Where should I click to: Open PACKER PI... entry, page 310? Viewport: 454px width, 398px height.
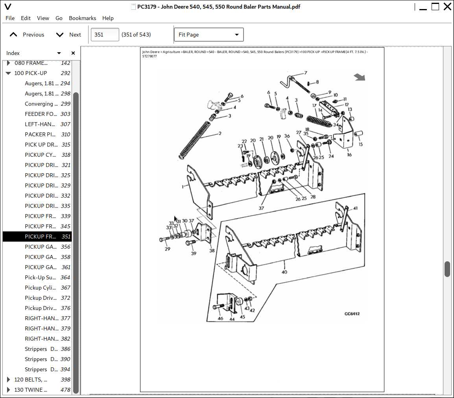[37, 134]
